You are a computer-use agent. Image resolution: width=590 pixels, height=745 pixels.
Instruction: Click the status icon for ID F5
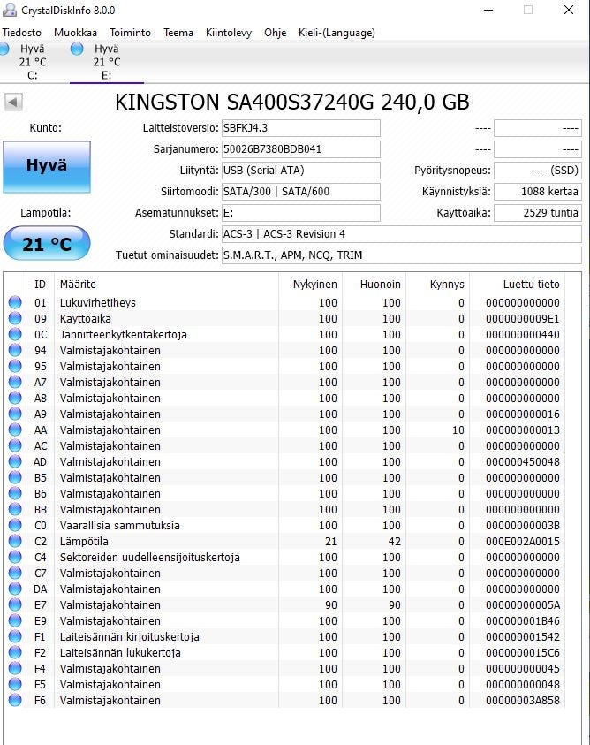click(x=15, y=684)
